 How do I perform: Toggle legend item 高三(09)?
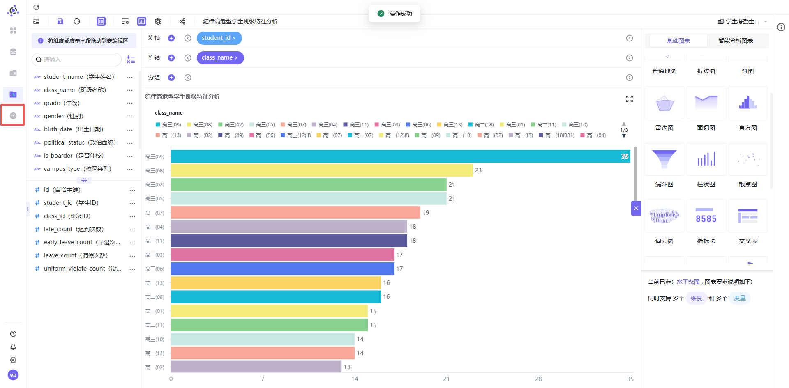[168, 125]
